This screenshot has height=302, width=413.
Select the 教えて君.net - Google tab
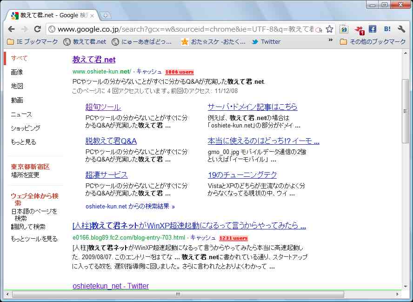click(52, 15)
